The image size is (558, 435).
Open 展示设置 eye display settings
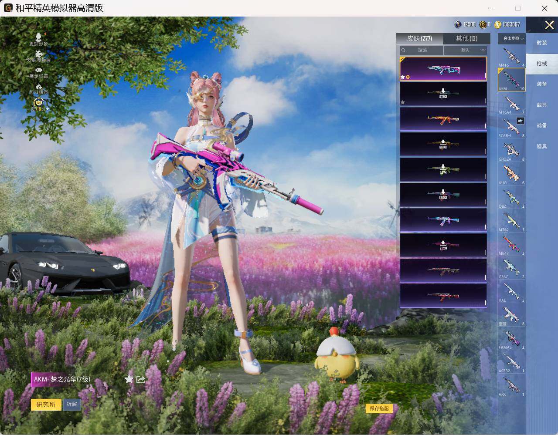[39, 72]
